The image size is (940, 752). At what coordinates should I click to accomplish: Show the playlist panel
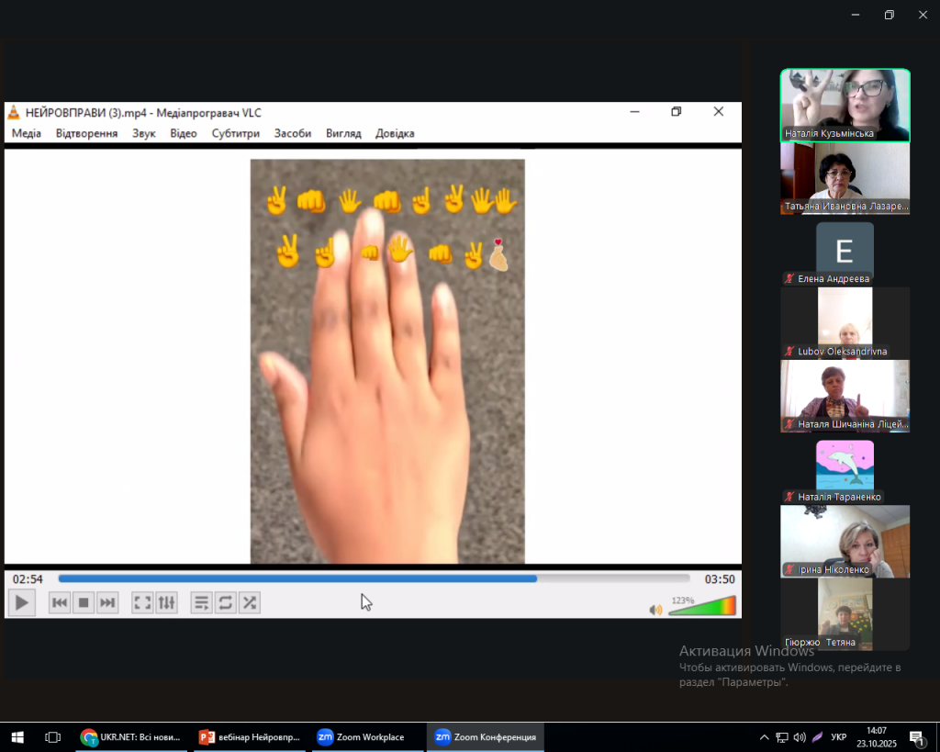201,602
